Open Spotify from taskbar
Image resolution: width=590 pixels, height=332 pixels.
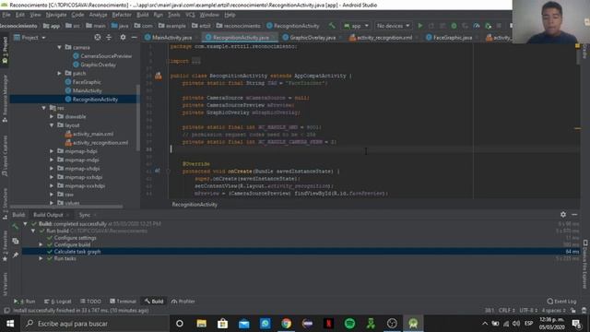349,324
